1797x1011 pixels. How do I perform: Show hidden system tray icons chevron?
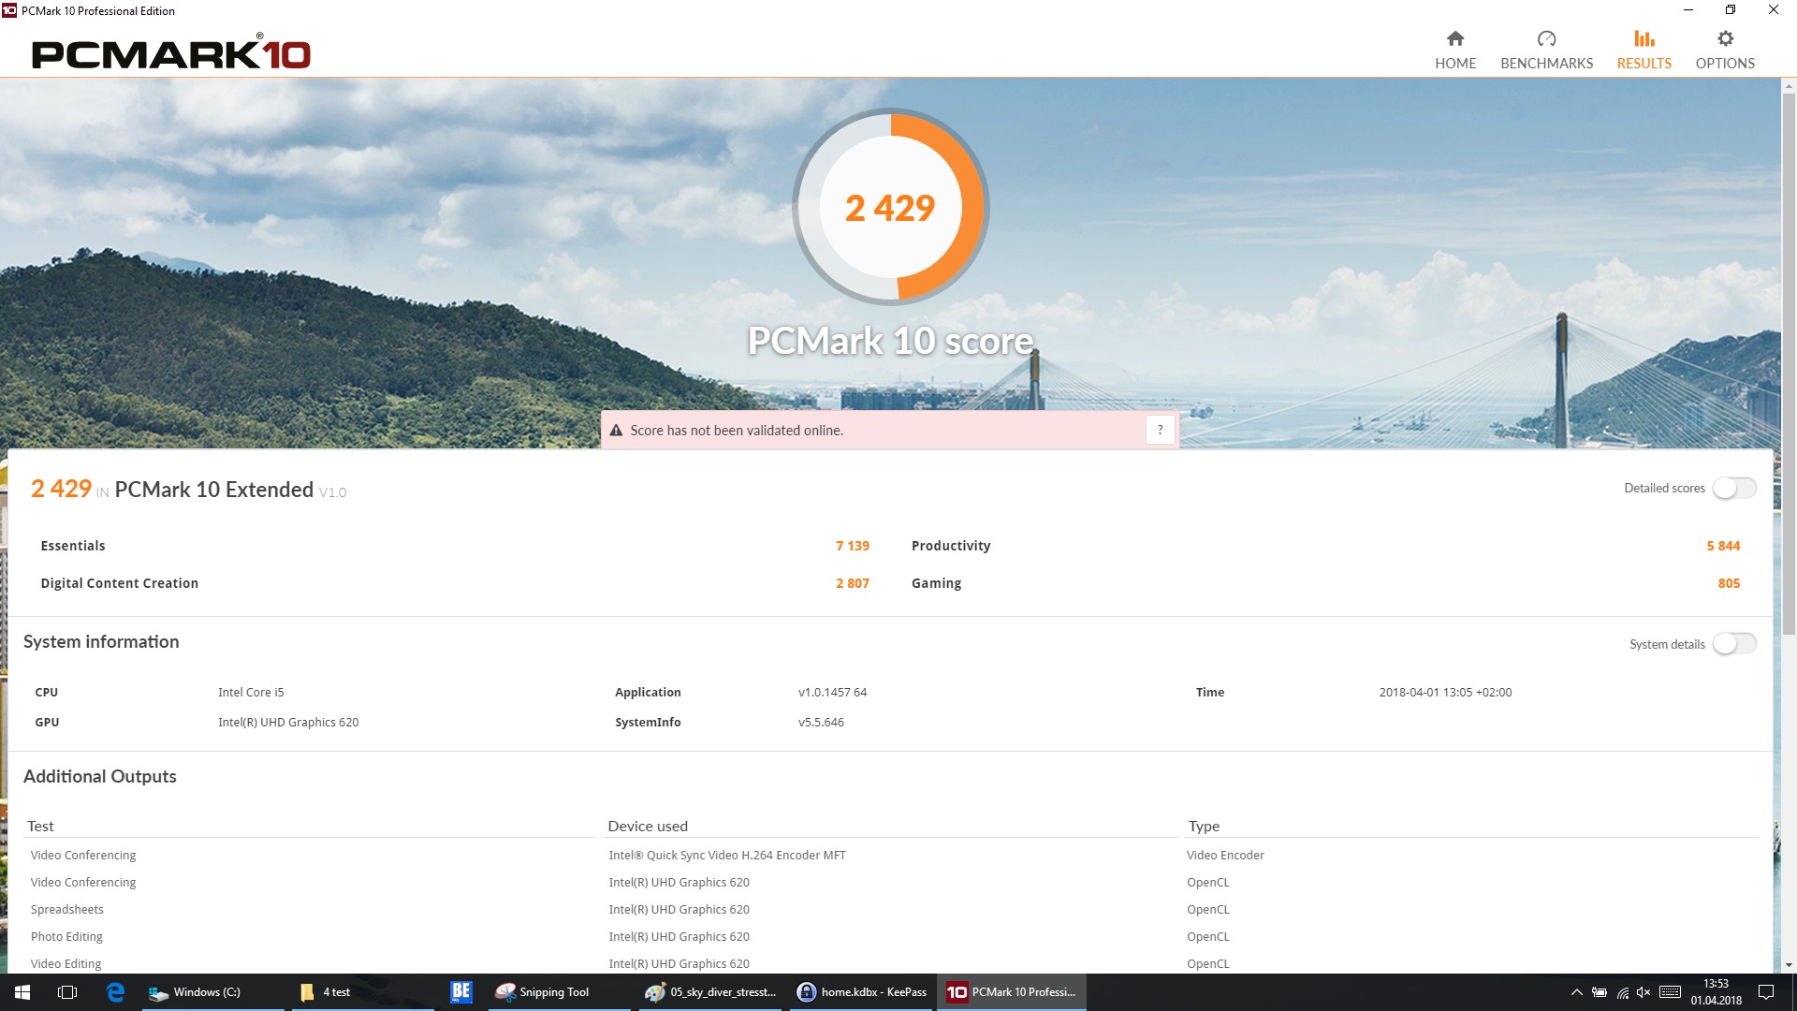[1576, 992]
